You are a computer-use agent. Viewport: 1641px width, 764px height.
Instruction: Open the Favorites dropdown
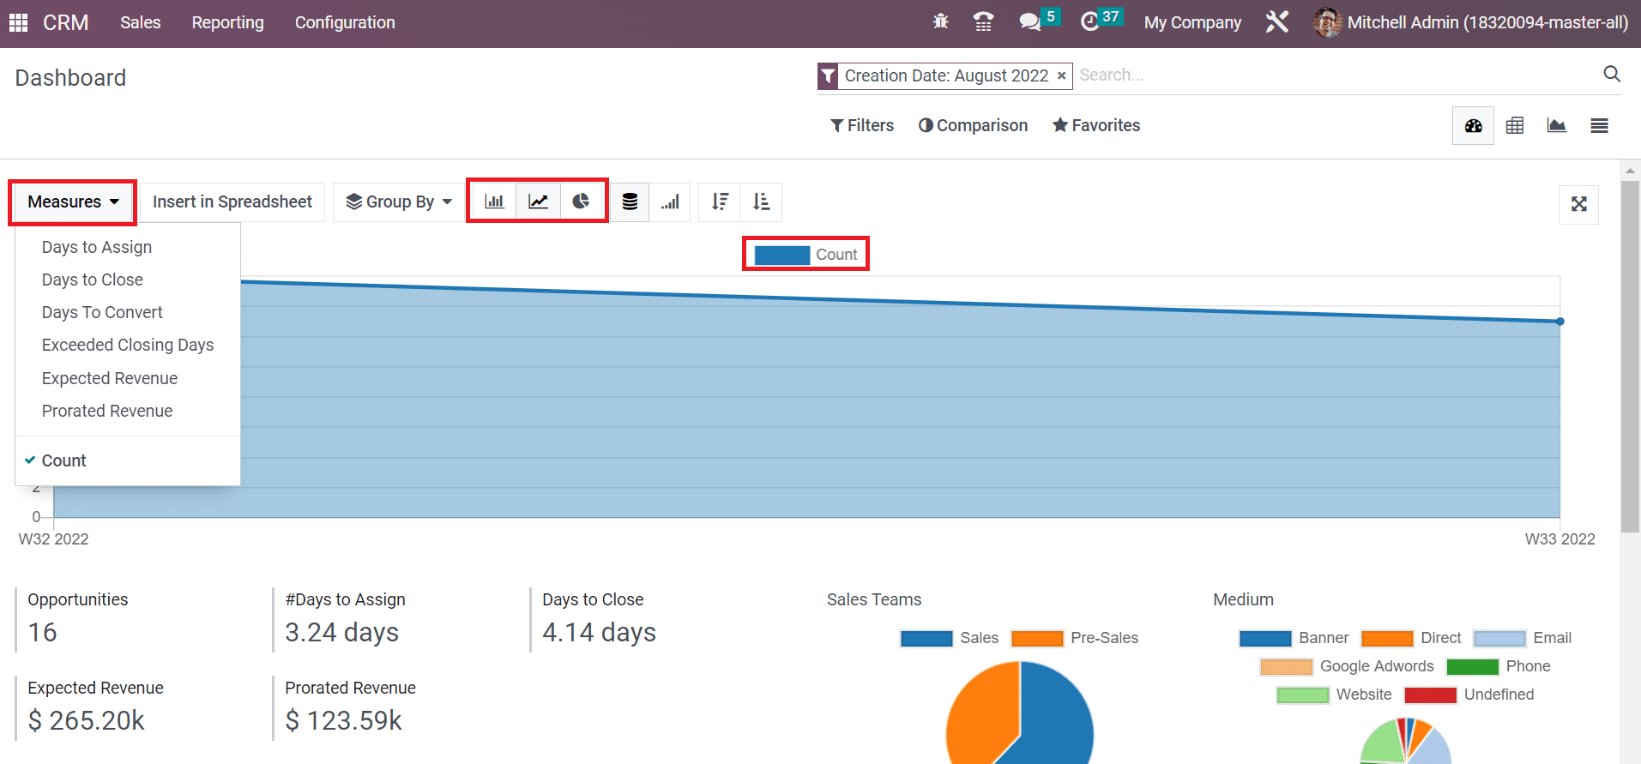point(1096,125)
